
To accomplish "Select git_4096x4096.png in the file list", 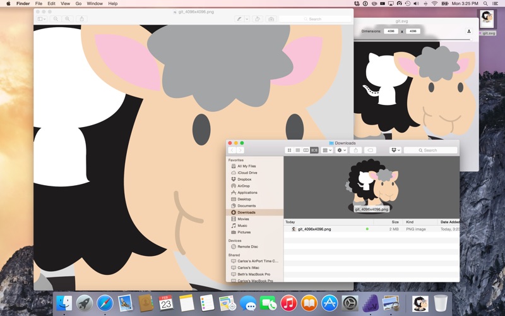I will point(314,229).
